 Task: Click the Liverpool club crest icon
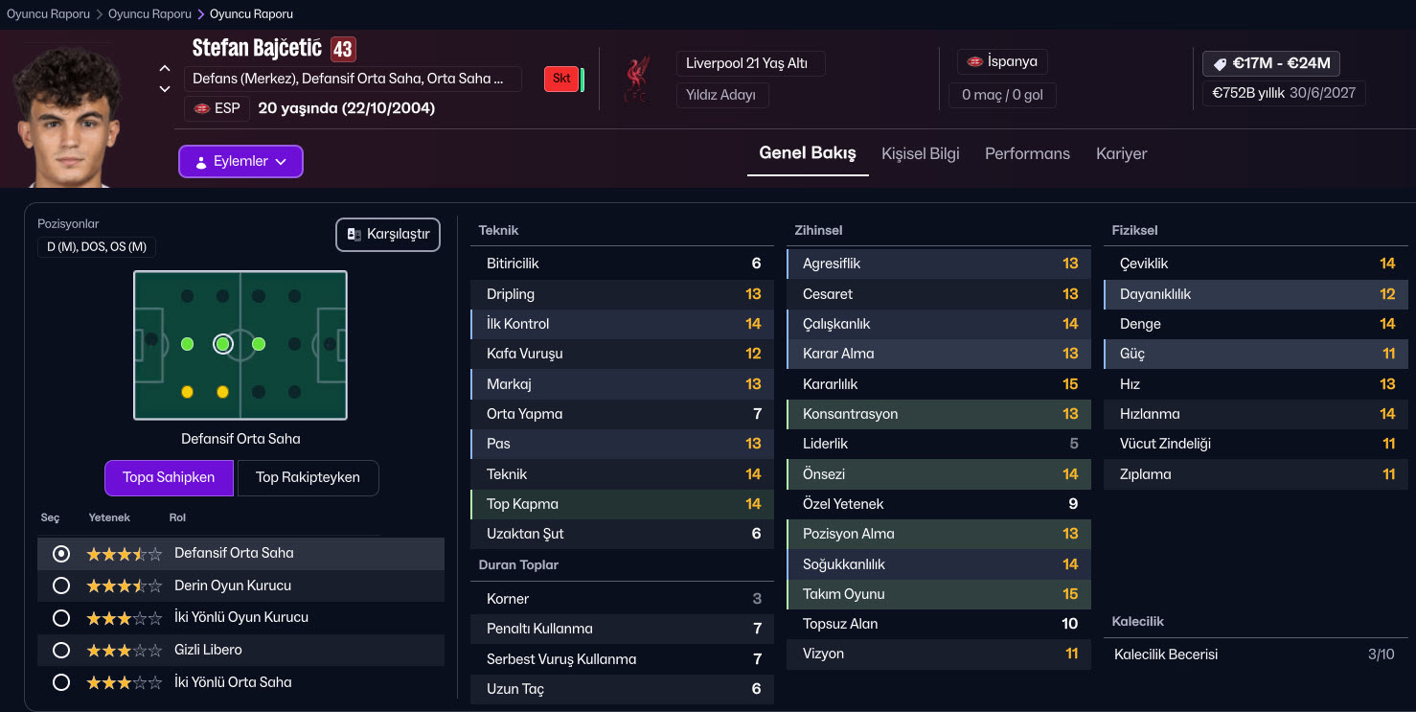point(633,80)
